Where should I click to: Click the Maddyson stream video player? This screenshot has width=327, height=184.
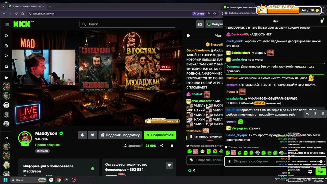pos(97,78)
